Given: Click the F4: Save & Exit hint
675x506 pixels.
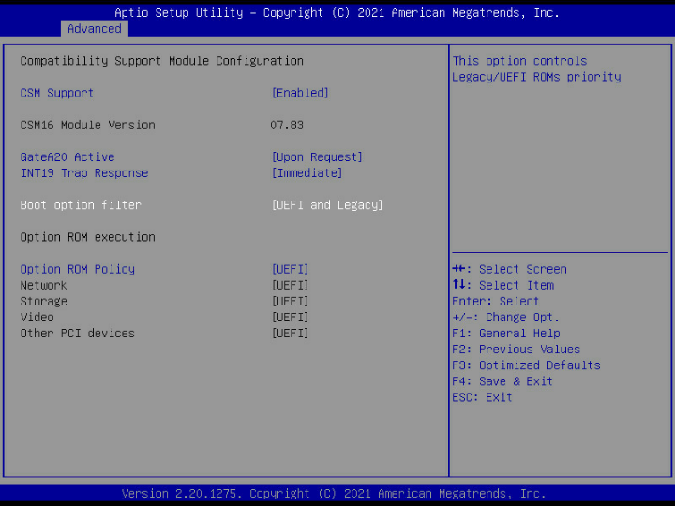Looking at the screenshot, I should click(502, 381).
